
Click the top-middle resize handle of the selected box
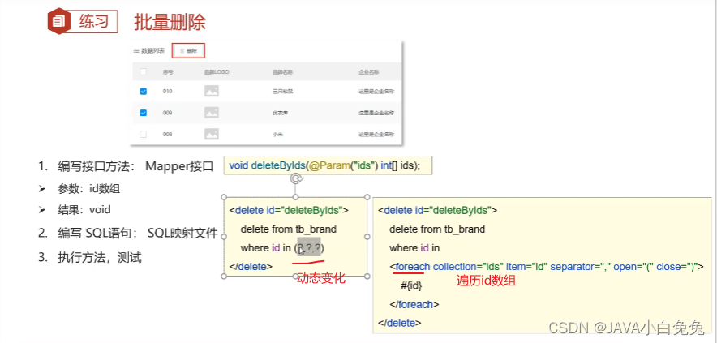pos(295,197)
